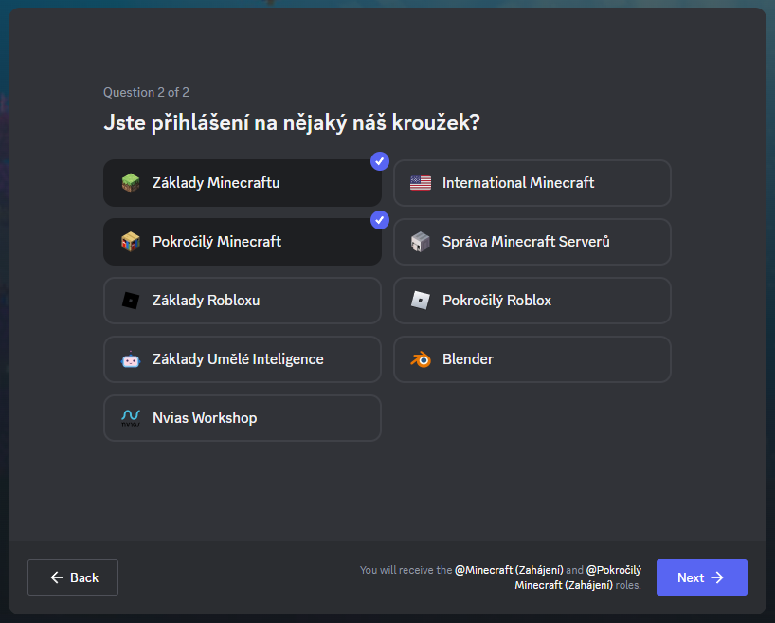Click the @Minecraft (Zahájení) role mention

508,570
